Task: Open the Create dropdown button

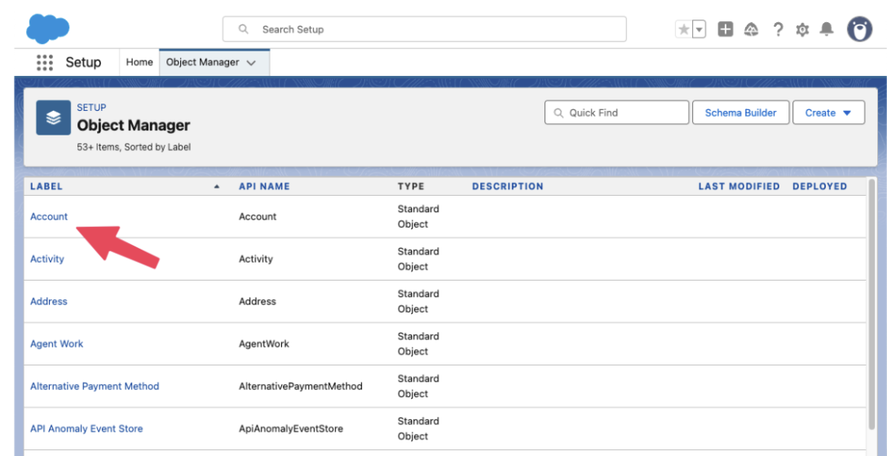Action: pos(827,113)
